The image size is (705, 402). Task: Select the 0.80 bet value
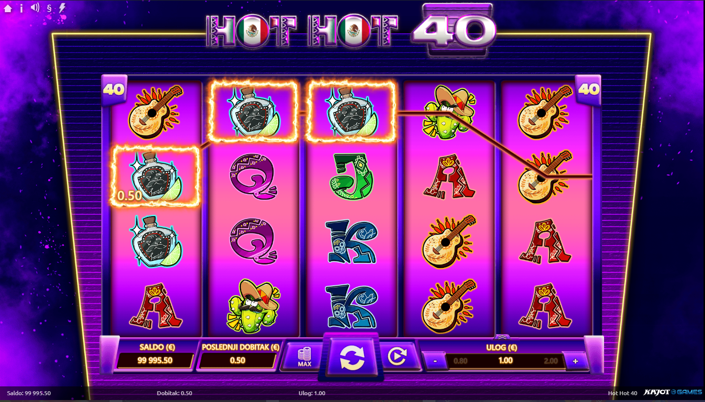tap(460, 361)
